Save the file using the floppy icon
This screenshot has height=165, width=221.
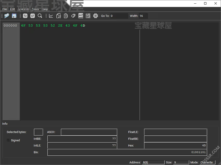coord(14,16)
